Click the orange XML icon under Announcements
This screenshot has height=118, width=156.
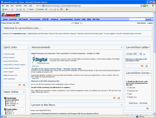click(114, 98)
